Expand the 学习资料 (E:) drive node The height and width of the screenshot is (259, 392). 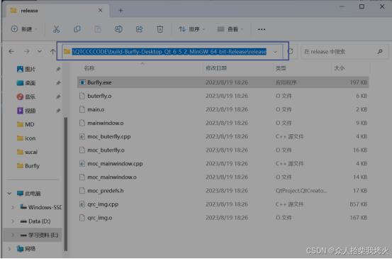(x=13, y=235)
